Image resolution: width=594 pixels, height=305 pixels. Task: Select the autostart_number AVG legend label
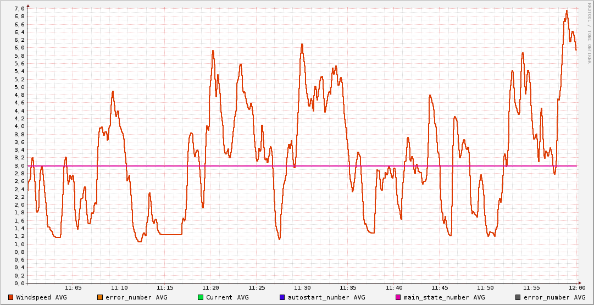coord(326,297)
